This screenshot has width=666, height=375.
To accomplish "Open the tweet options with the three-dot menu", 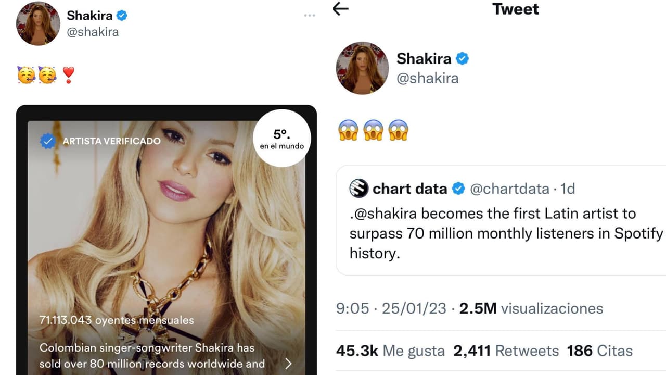I will click(x=309, y=15).
